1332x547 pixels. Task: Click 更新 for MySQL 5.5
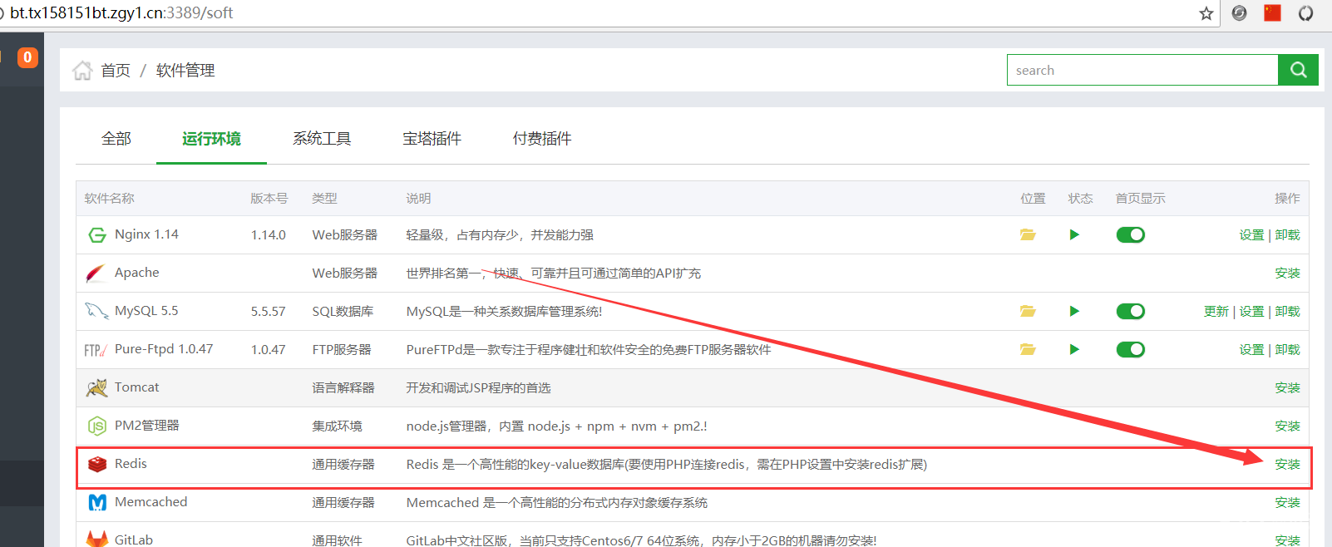tap(1216, 312)
